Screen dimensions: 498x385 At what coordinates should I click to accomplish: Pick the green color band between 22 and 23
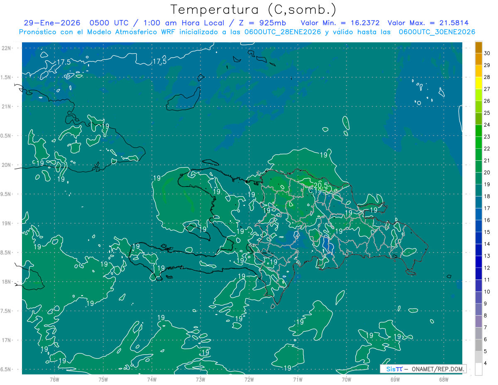[478, 142]
